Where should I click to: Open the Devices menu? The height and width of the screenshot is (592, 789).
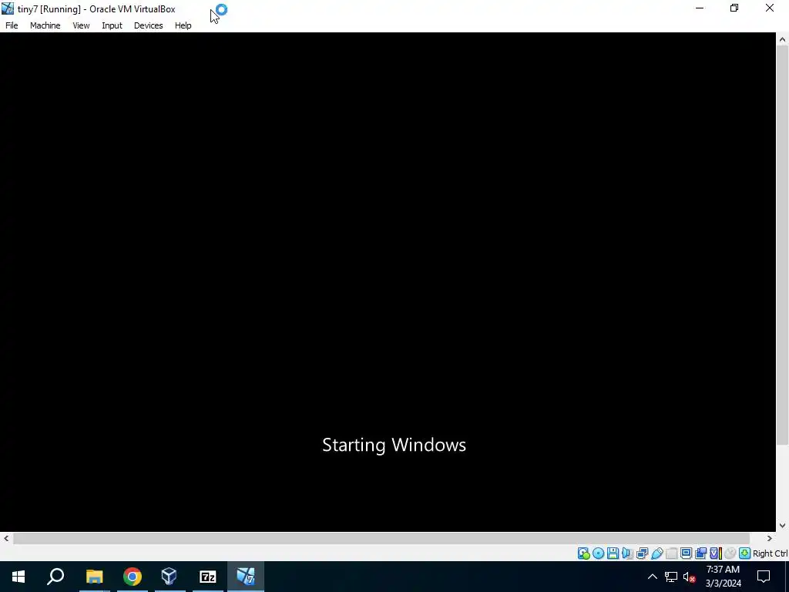148,25
